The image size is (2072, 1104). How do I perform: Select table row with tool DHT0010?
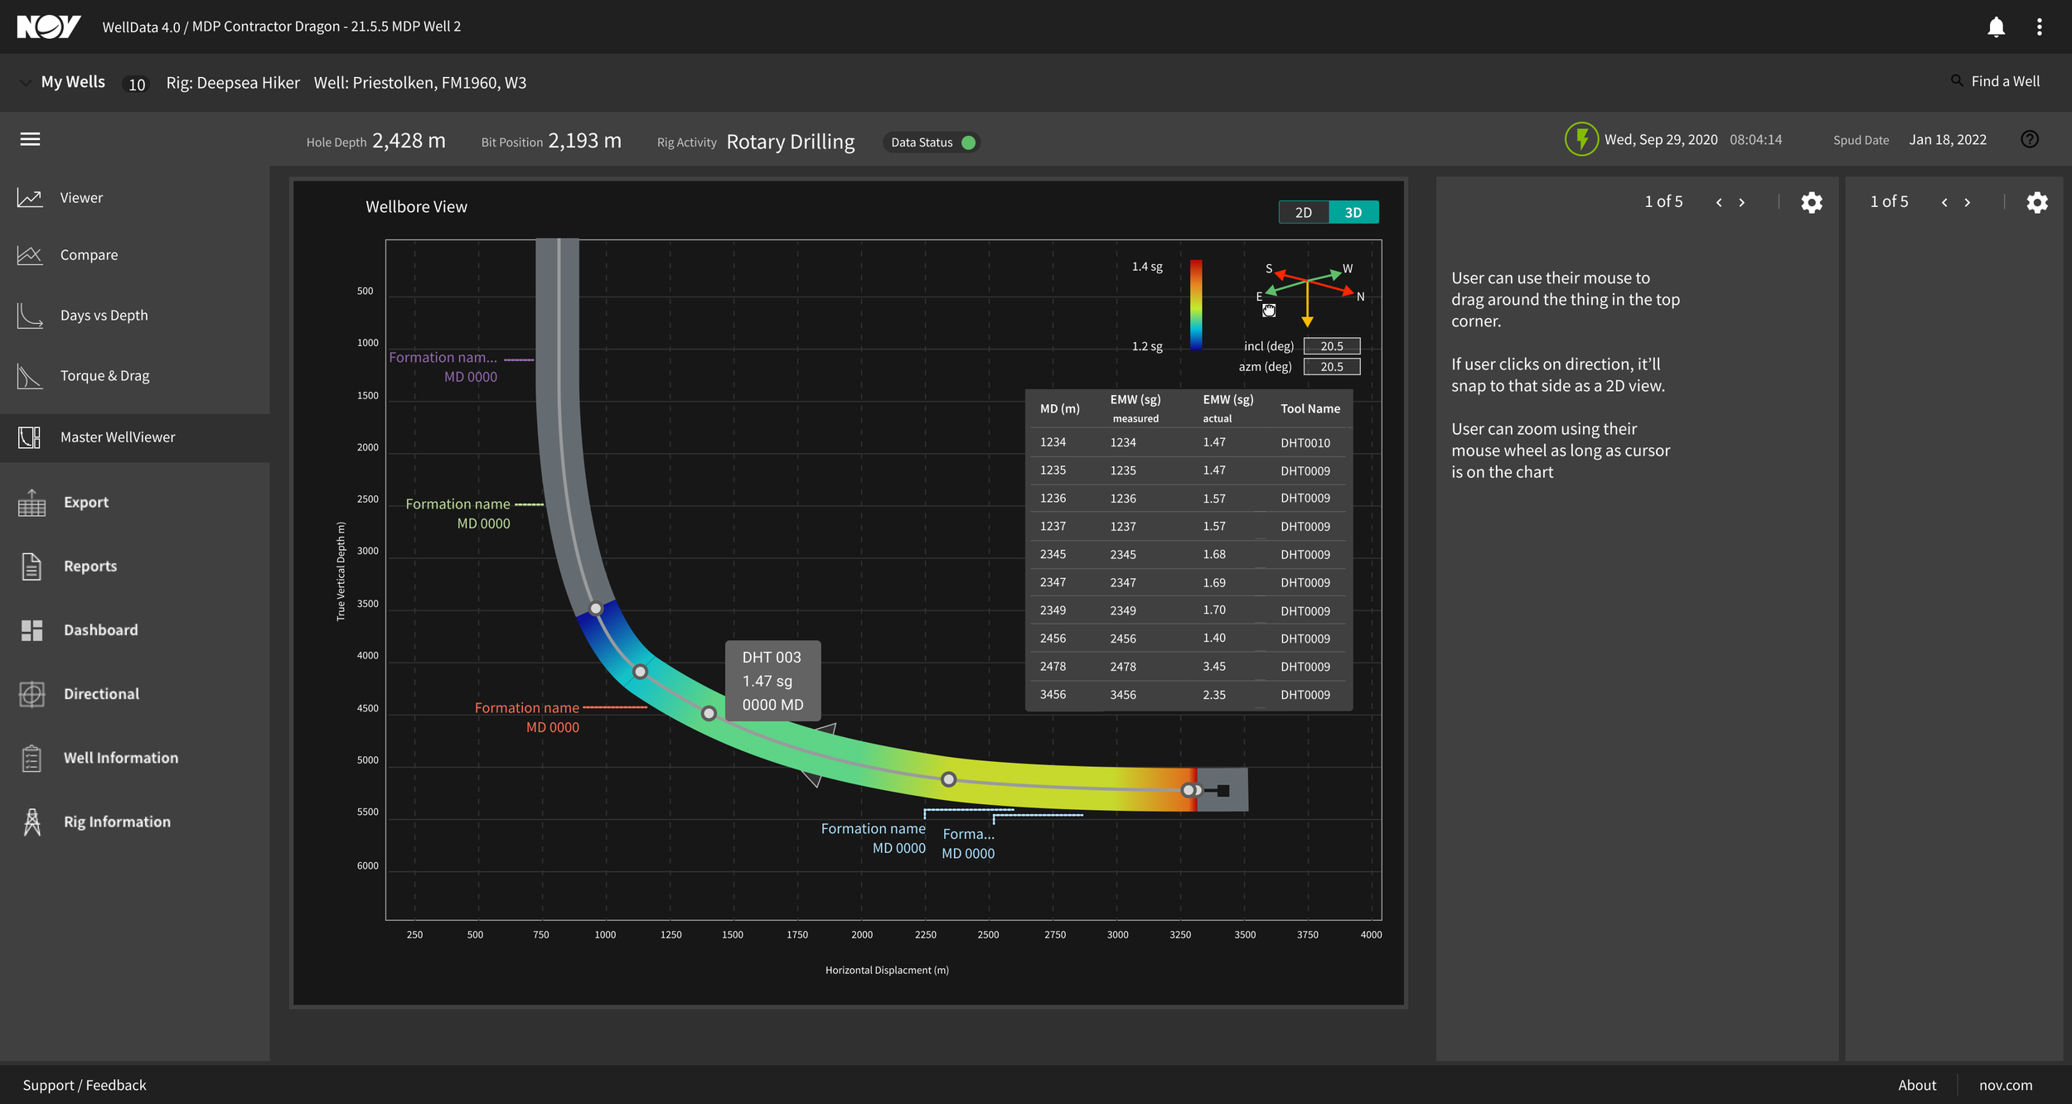[x=1188, y=442]
